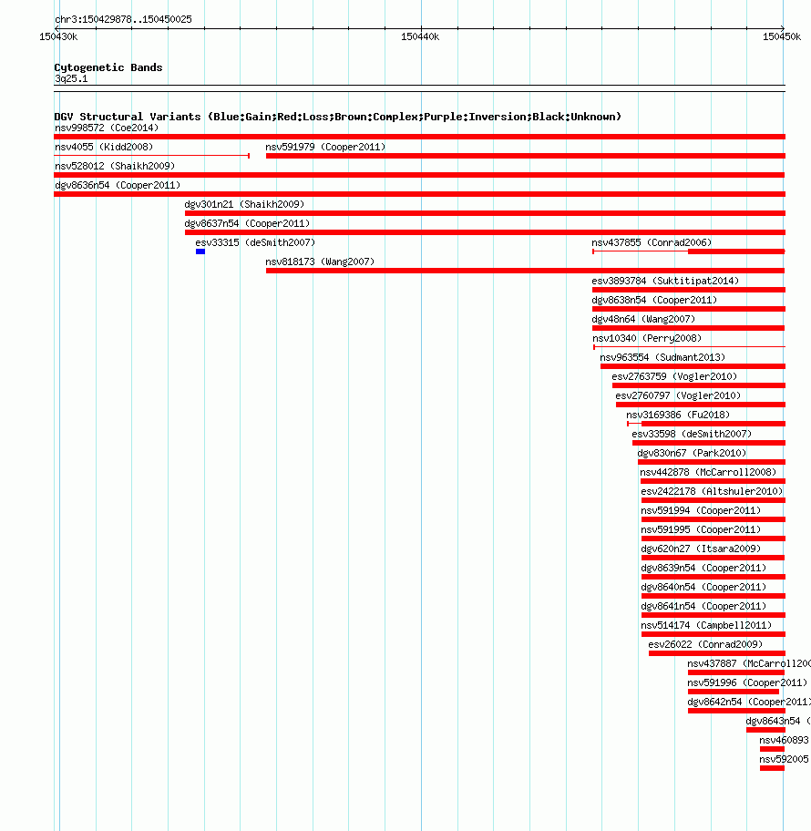Click nsv591995 (Cooper2011) label
811x831 pixels.
pyautogui.click(x=701, y=528)
